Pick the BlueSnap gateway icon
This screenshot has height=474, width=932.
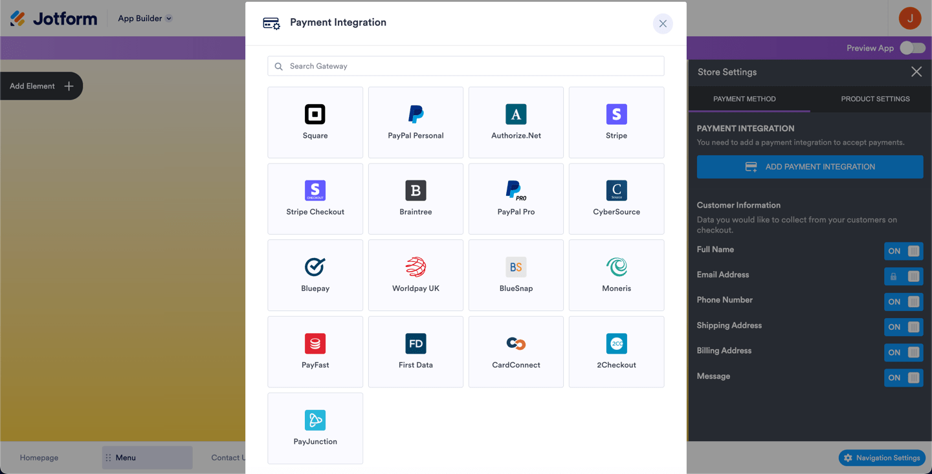pyautogui.click(x=516, y=267)
